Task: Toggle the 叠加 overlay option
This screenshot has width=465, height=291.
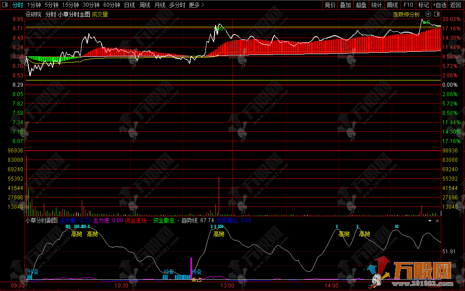Action: tap(345, 5)
